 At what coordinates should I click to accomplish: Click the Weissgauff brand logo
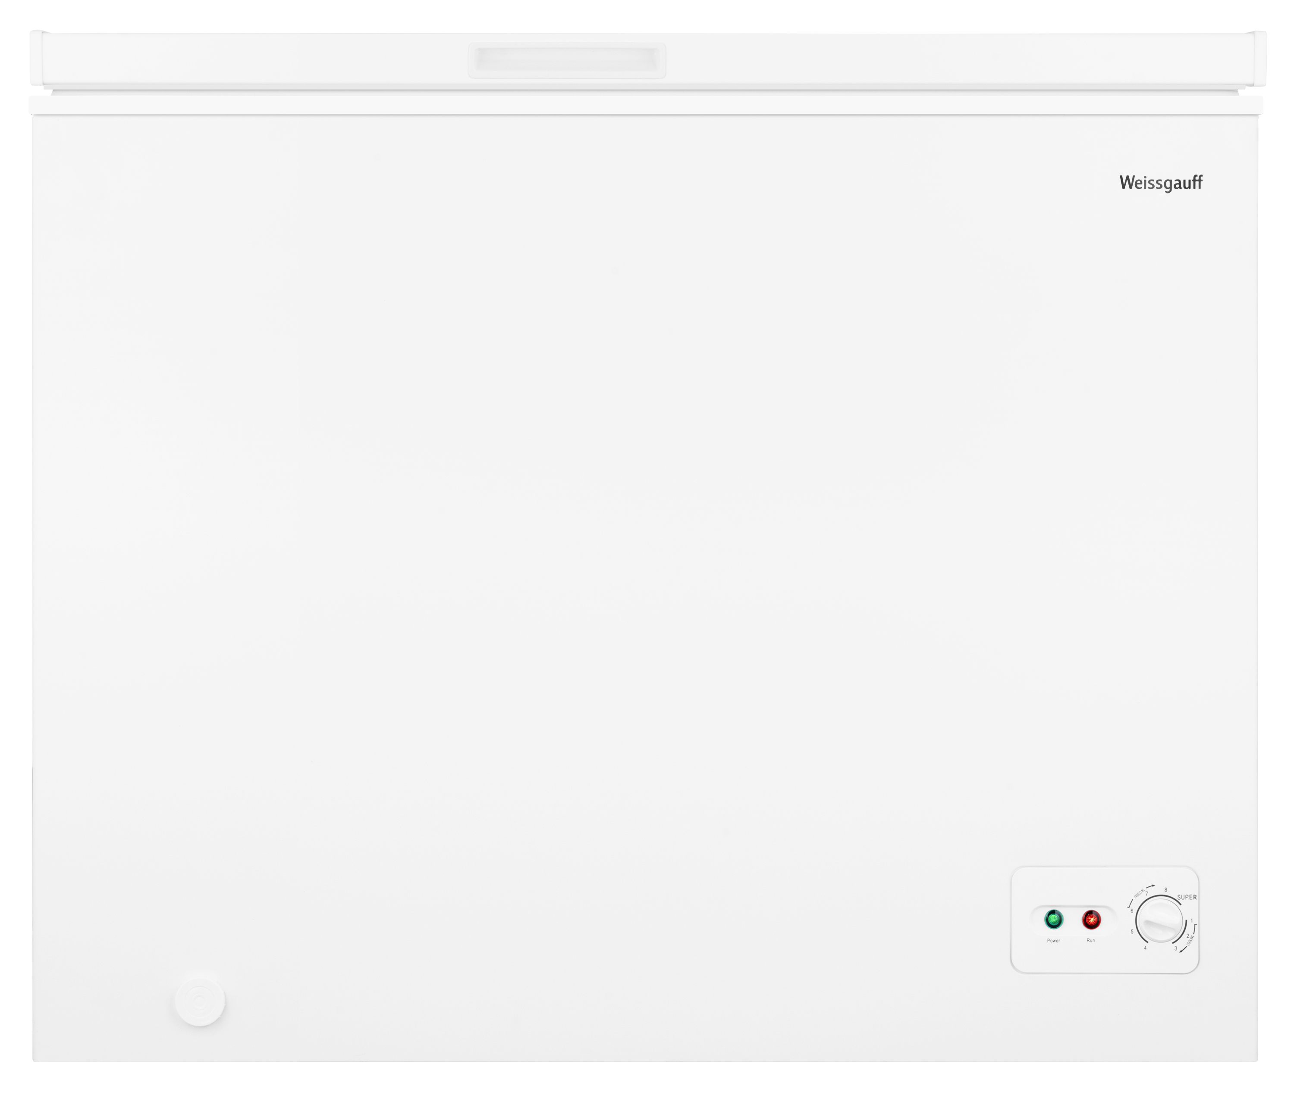1161,183
